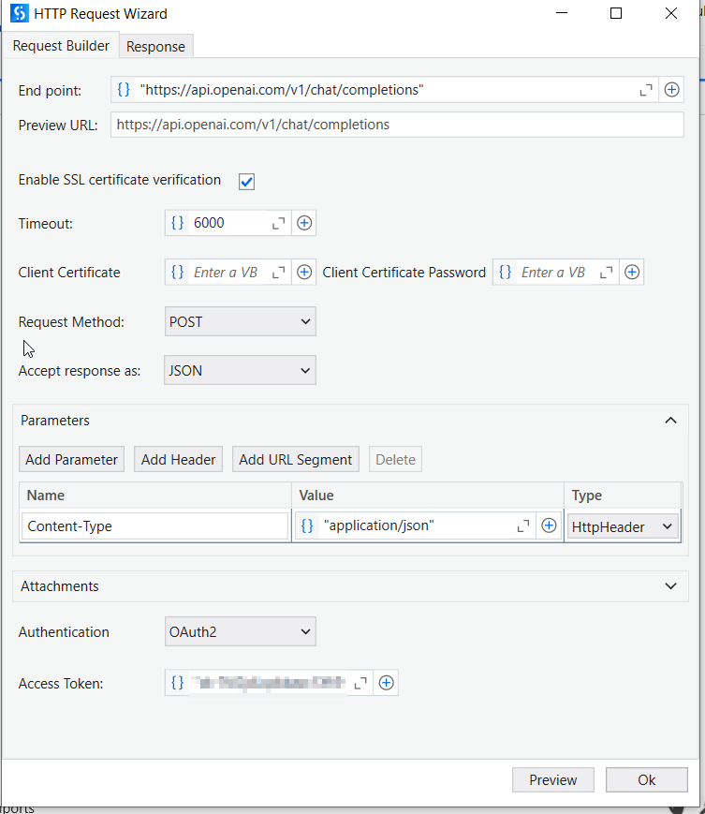Click the application/json value field

point(415,525)
